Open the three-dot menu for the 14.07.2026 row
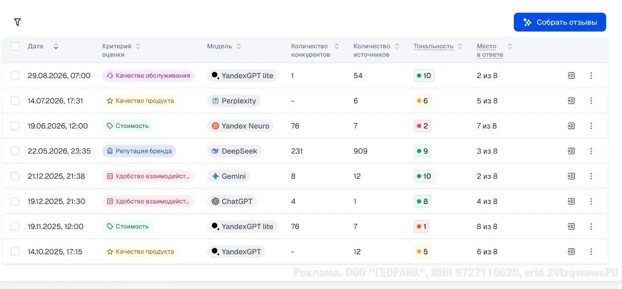Viewport: 622px width, 289px height. pyautogui.click(x=591, y=101)
